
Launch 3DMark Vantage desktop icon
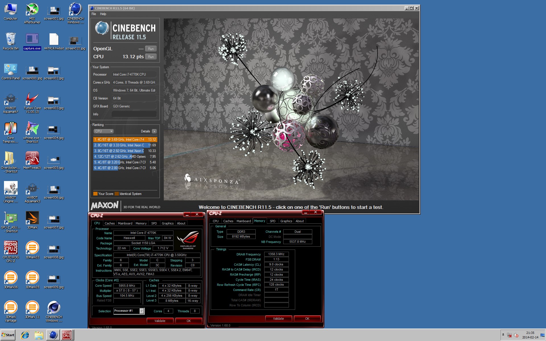[11, 312]
